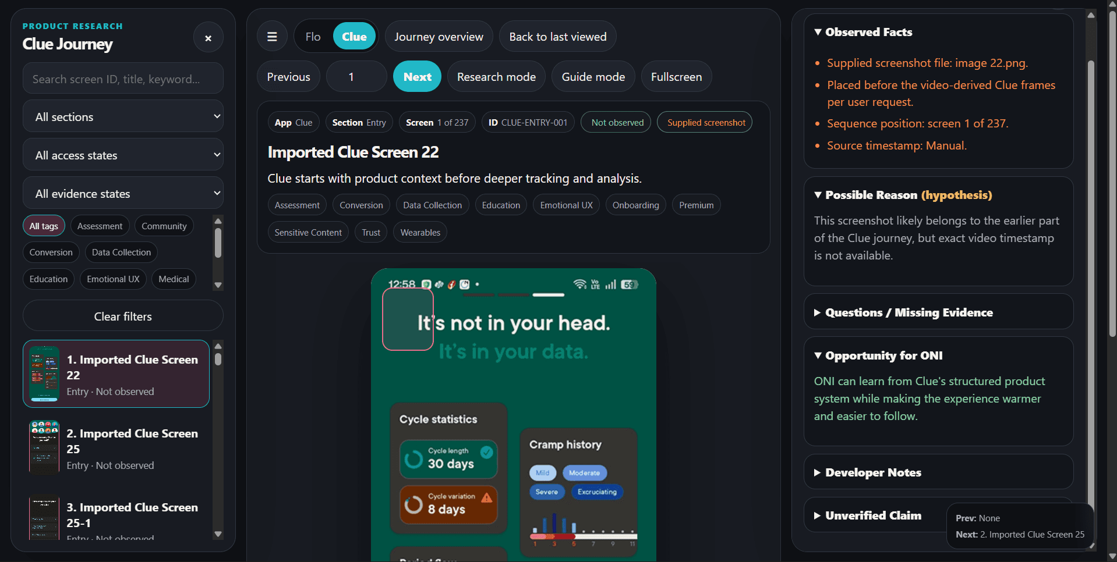Click the screen list scroll-up arrow
The height and width of the screenshot is (562, 1117).
coord(218,346)
